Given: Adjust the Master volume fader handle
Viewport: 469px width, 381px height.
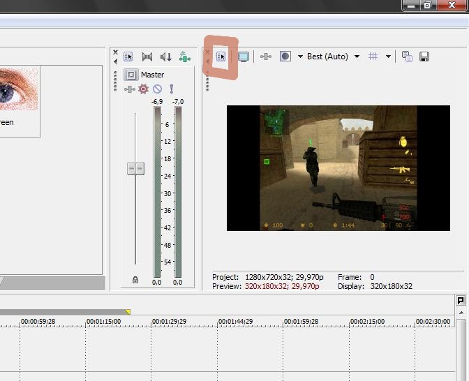Looking at the screenshot, I should coord(135,169).
